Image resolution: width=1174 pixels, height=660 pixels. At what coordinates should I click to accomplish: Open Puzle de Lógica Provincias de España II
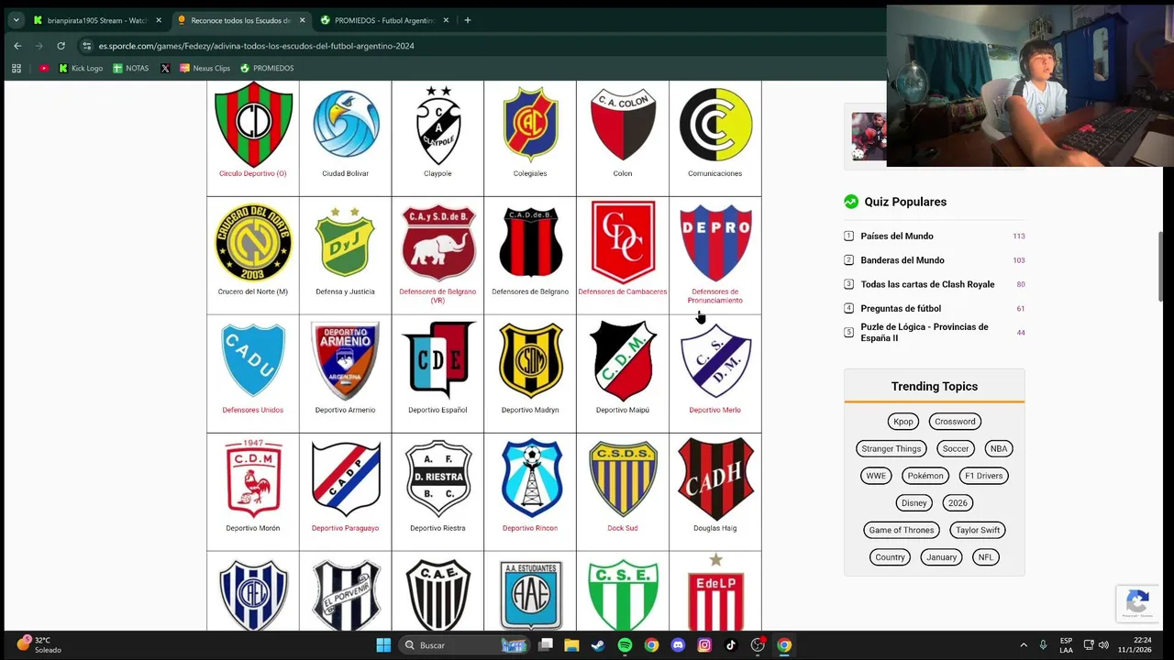(925, 332)
